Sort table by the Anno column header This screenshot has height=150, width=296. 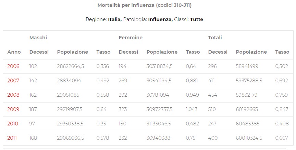[x=14, y=52]
